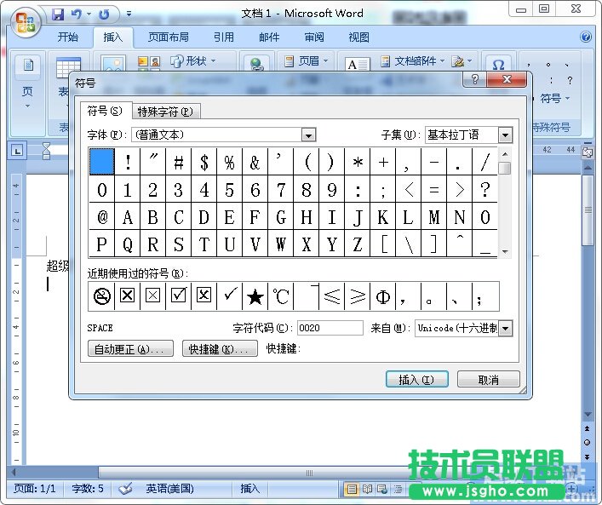Click the Save icon in quick access toolbar

click(x=58, y=14)
